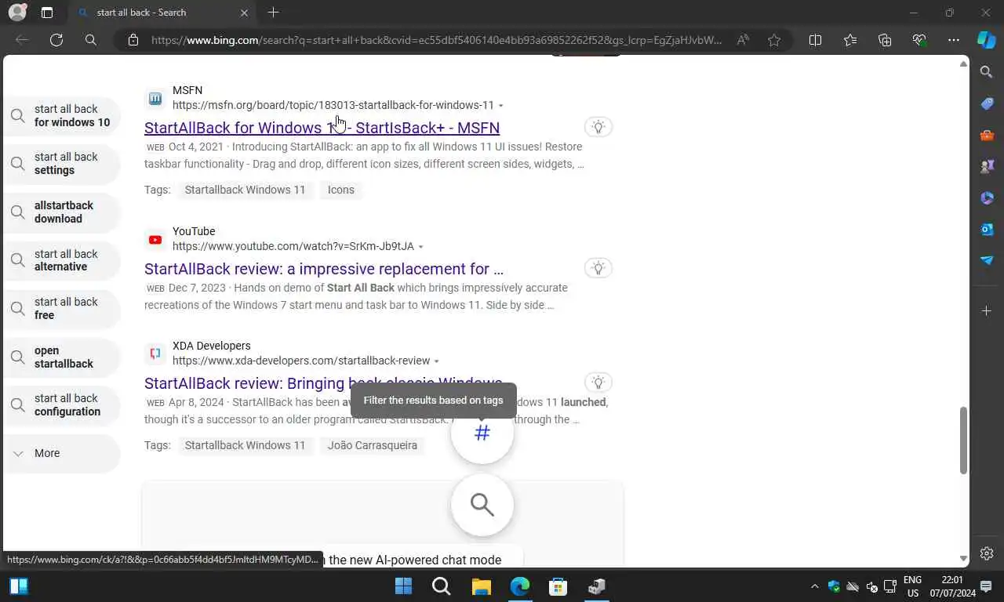Viewport: 1004px width, 602px height.
Task: Add this page to favorites with the star
Action: pos(774,40)
